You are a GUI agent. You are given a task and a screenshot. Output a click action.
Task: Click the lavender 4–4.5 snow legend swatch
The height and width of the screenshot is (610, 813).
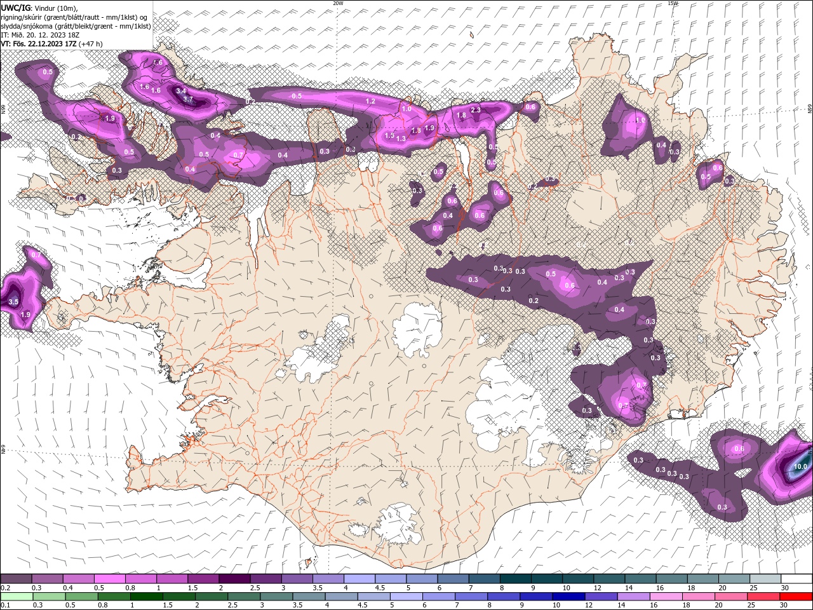(x=359, y=579)
